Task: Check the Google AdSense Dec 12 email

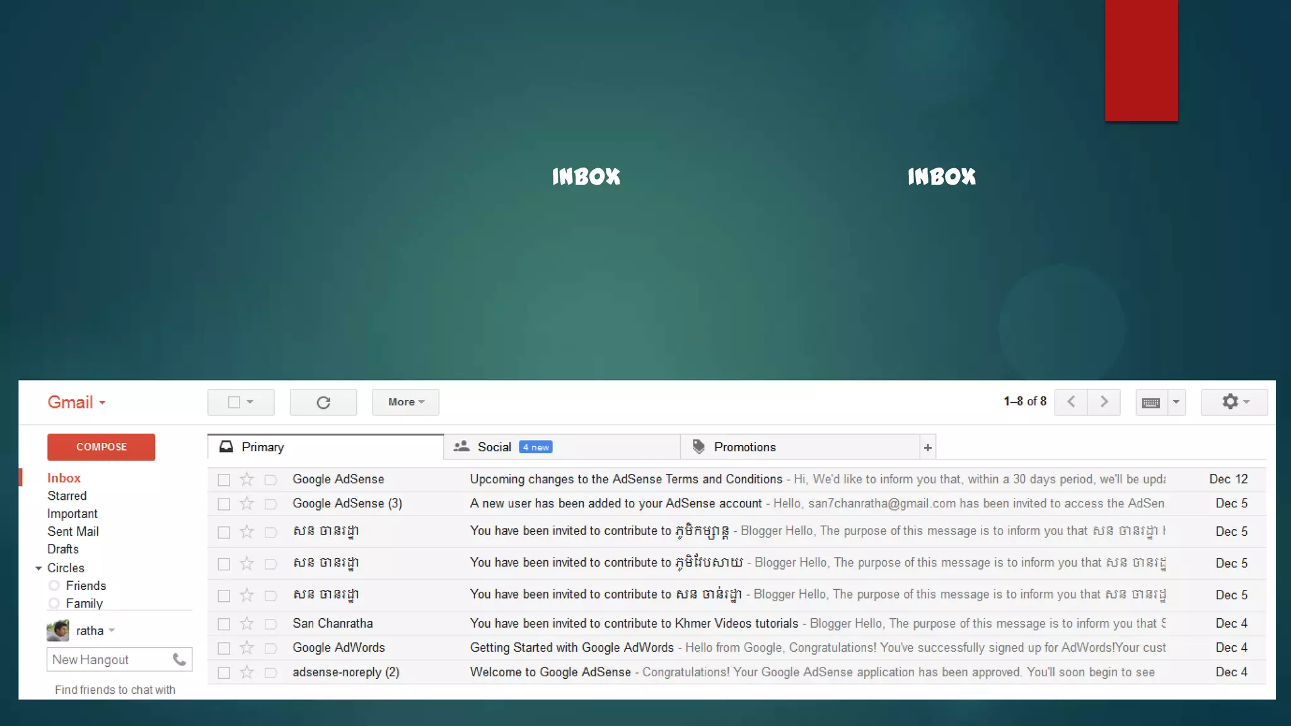Action: coord(224,480)
